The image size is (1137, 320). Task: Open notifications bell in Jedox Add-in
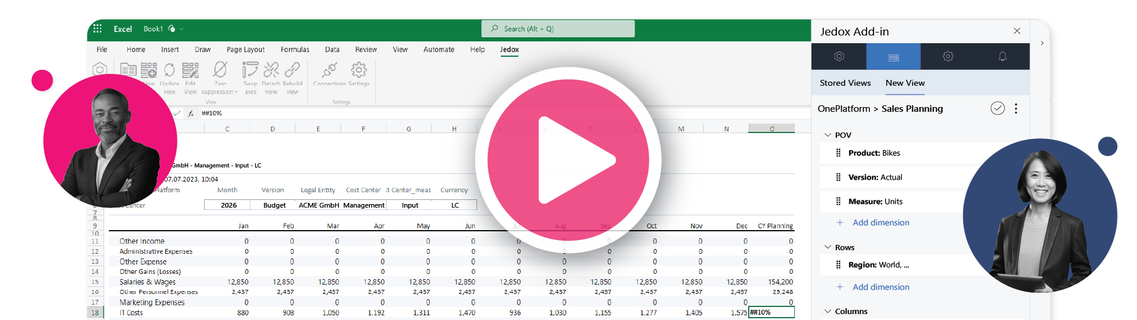point(1003,56)
